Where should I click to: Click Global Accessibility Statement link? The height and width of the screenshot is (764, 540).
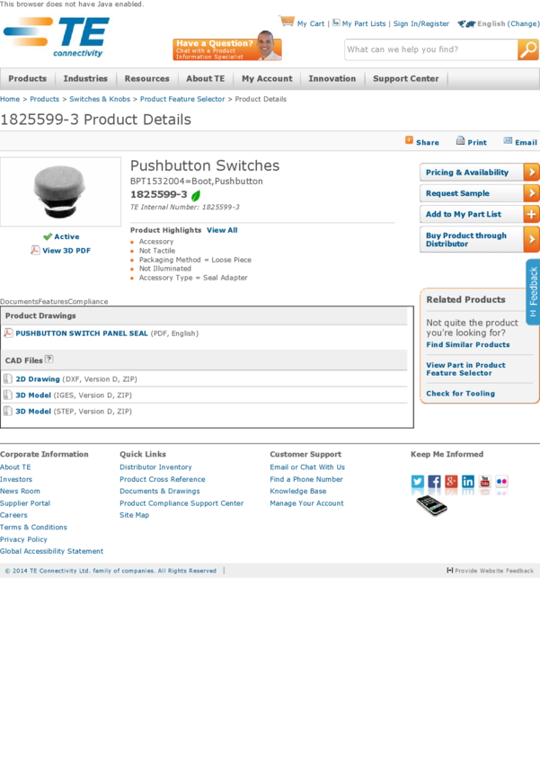pyautogui.click(x=51, y=551)
